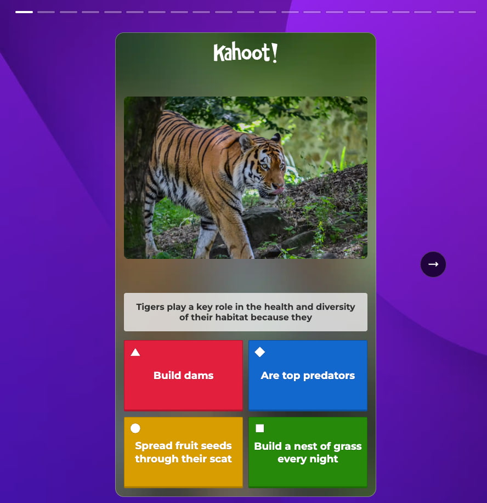487x503 pixels.
Task: Click the highlighted first progress segment
Action: tap(24, 11)
